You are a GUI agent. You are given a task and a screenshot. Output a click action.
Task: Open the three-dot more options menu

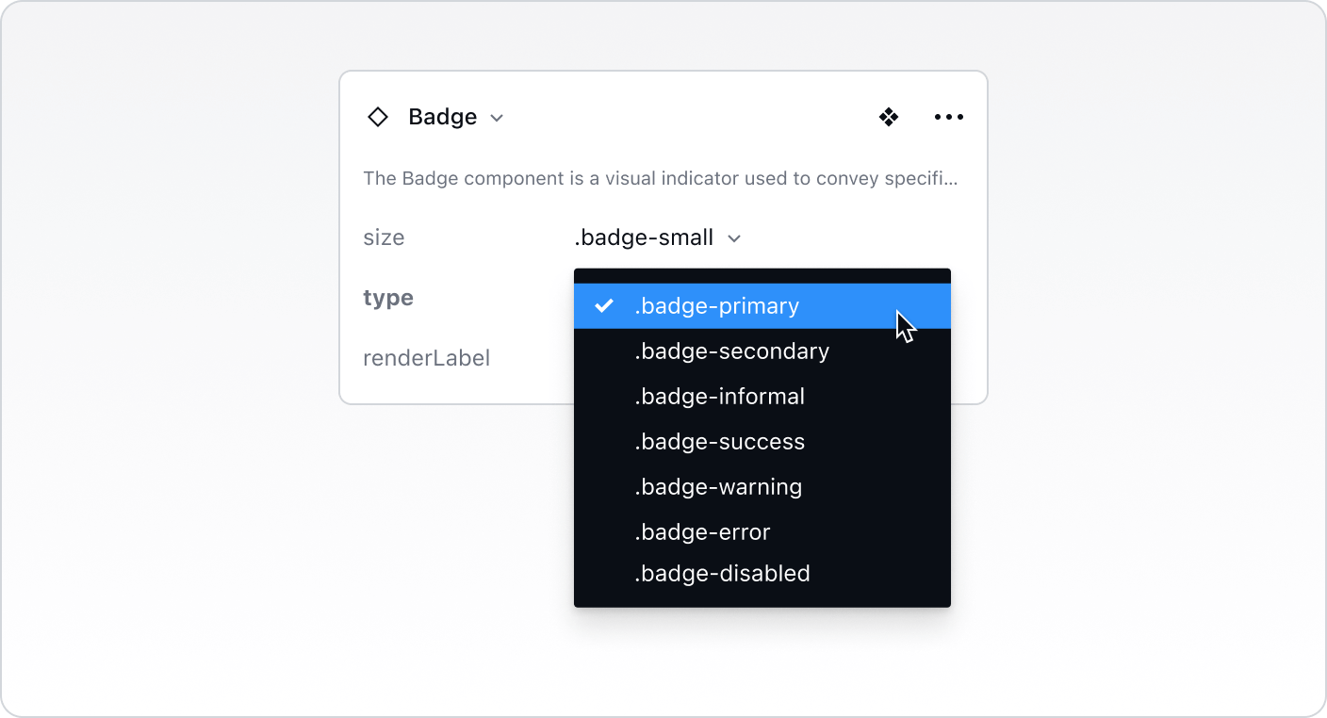tap(948, 117)
